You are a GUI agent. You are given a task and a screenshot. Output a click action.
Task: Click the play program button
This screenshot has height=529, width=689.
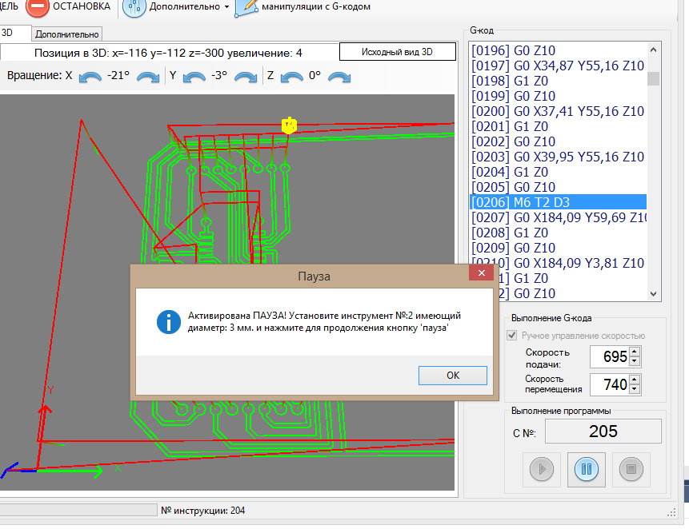[x=541, y=469]
